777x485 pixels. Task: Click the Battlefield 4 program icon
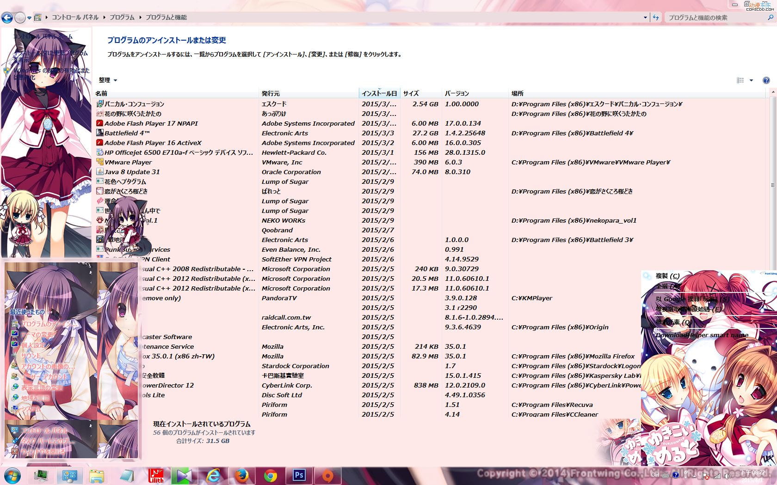pyautogui.click(x=99, y=133)
